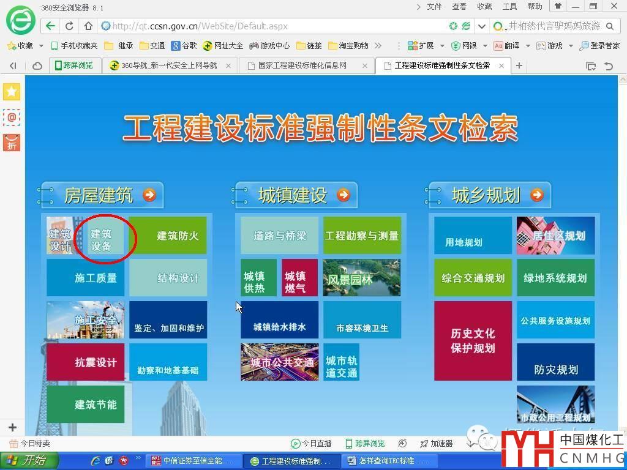Click sidebar plus add icon

click(x=12, y=427)
